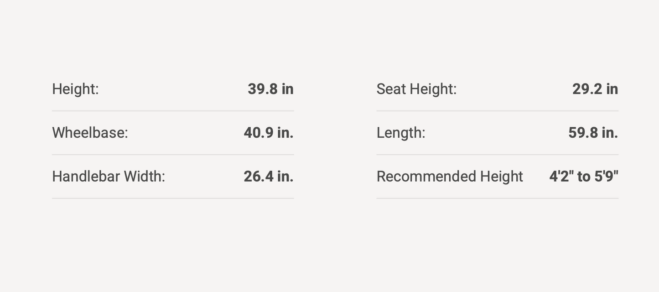Viewport: 659px width, 292px height.
Task: Select the 39.8 in height value
Action: pyautogui.click(x=270, y=89)
